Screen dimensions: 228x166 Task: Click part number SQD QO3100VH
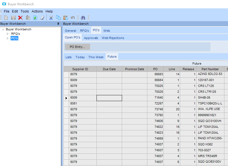(210, 121)
